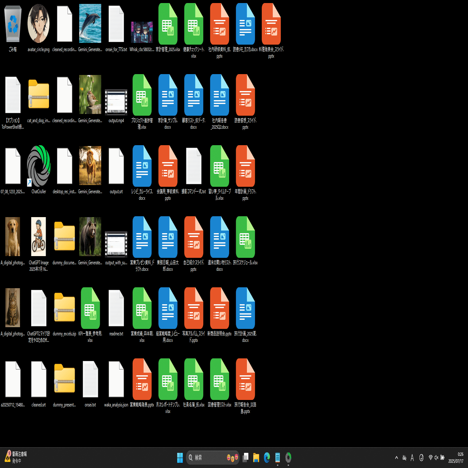Select the cat_and_dog_im zip folder
468x468 pixels.
pyautogui.click(x=39, y=94)
